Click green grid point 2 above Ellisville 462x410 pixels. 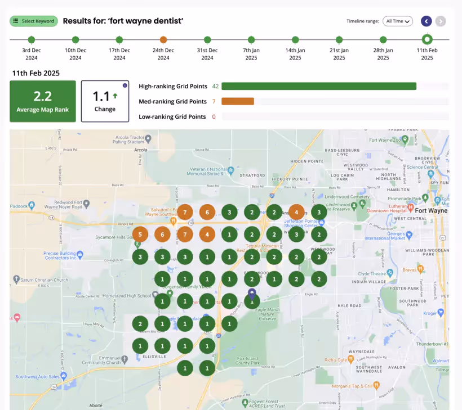pyautogui.click(x=140, y=324)
